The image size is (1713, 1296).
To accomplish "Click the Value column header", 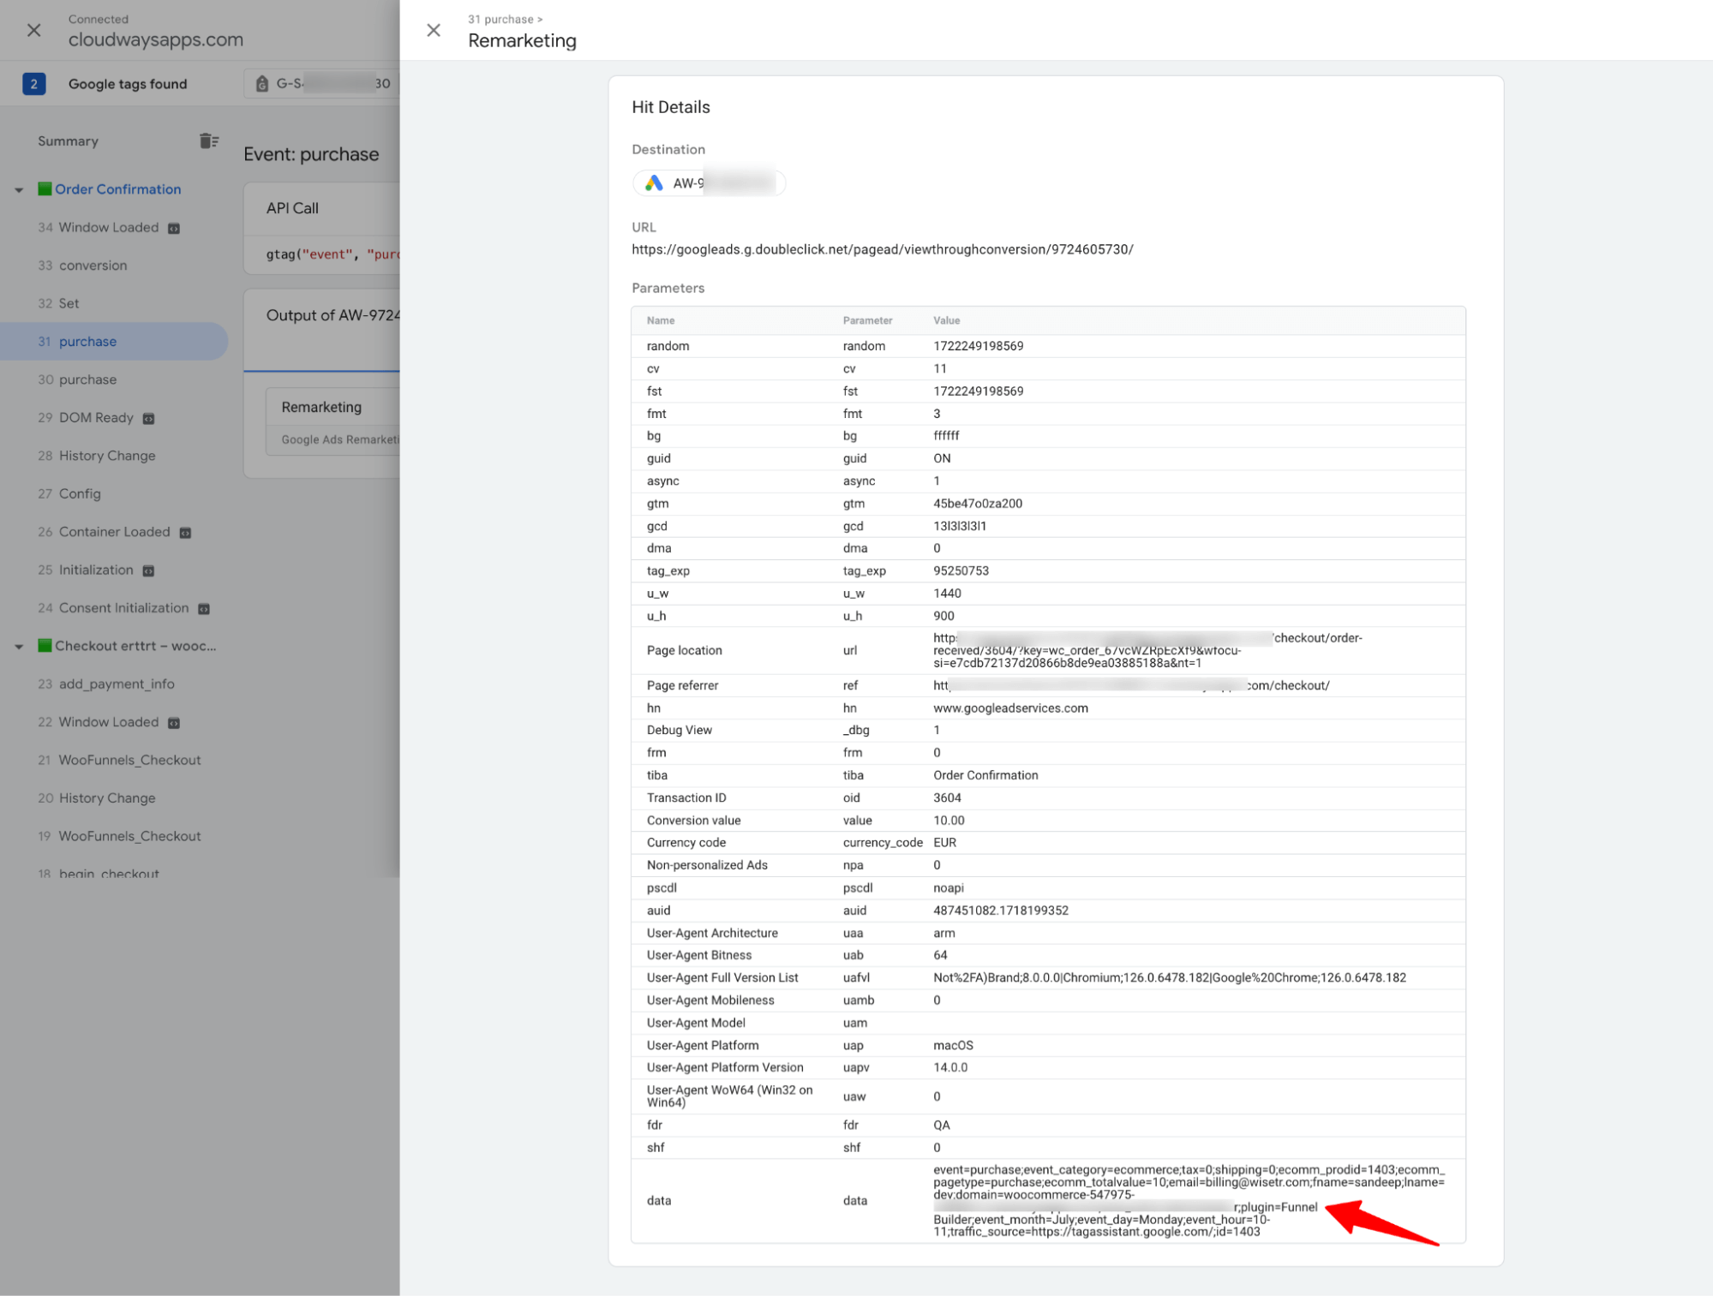I will (x=946, y=320).
